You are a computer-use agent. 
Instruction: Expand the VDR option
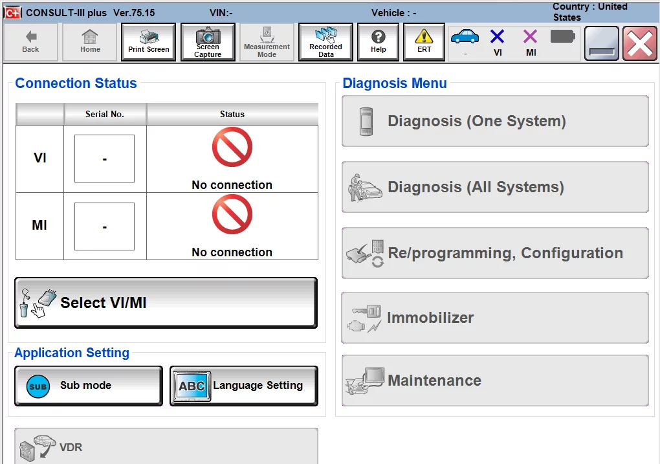(166, 447)
